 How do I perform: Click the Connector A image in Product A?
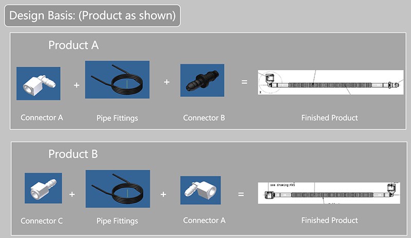[38, 83]
